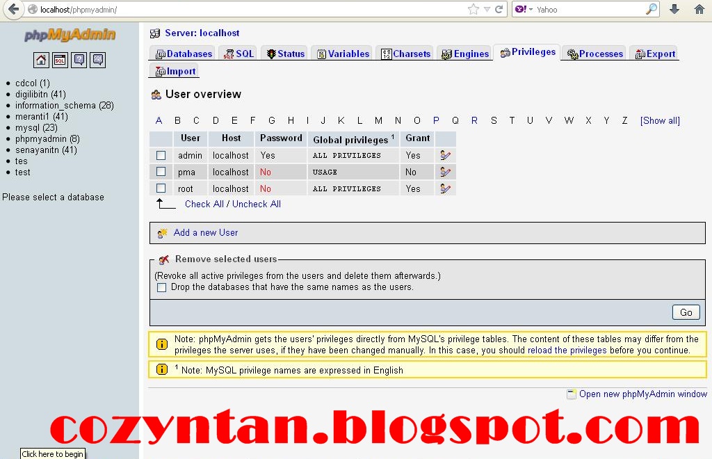Click the Global privileges column header
712x459 pixels.
click(x=353, y=139)
